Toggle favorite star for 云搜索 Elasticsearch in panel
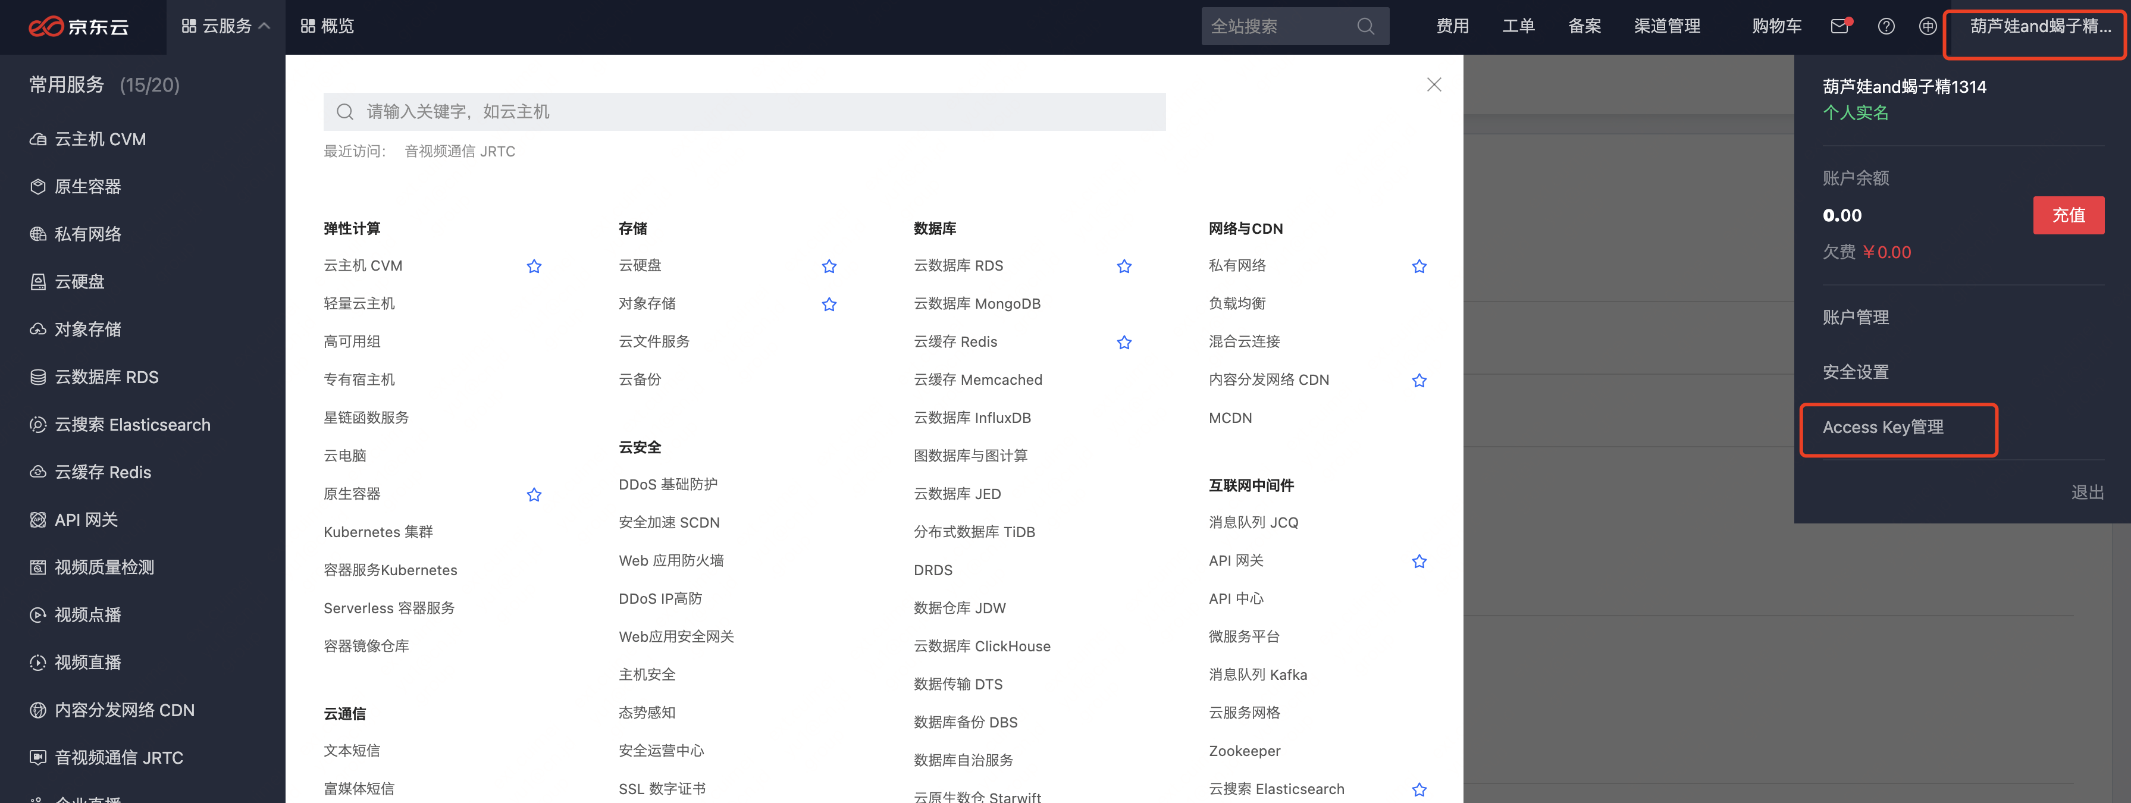 (1419, 790)
